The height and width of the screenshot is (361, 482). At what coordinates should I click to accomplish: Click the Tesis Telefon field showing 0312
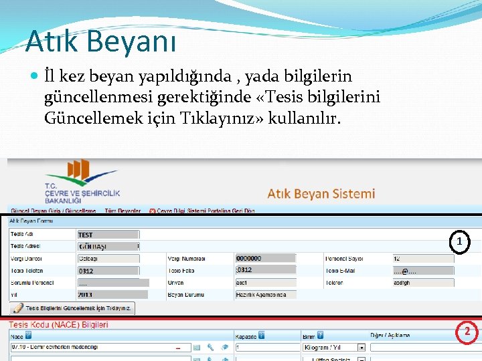coord(108,271)
